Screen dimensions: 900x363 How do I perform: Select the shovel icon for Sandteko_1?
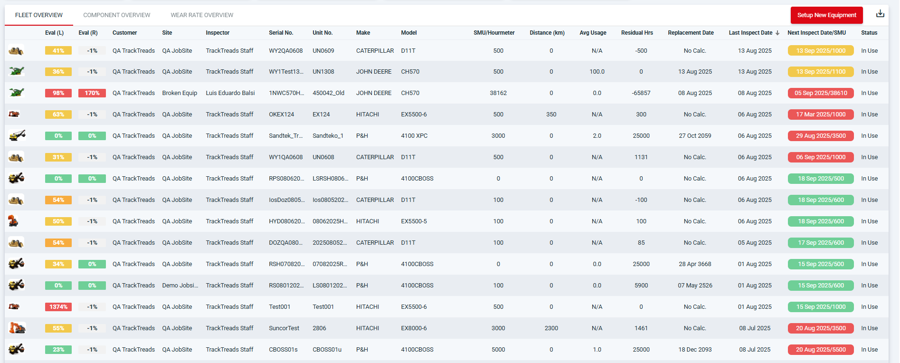click(17, 135)
